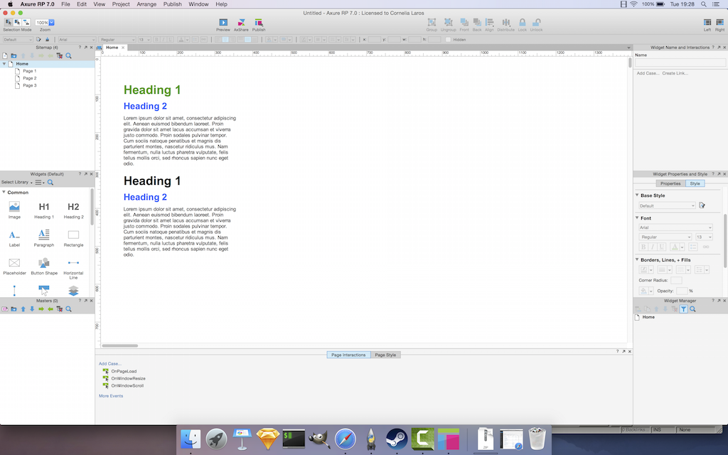Image resolution: width=728 pixels, height=455 pixels.
Task: Collapse the Common widgets section
Action: pos(4,192)
